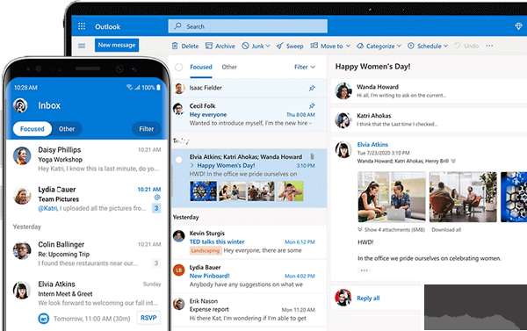Image resolution: width=527 pixels, height=331 pixels.
Task: Select the Focused tab in desktop inbox
Action: pyautogui.click(x=201, y=67)
